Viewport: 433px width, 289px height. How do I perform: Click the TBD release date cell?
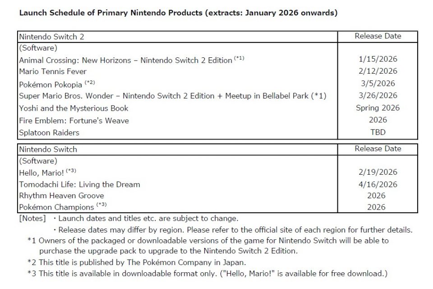(x=378, y=133)
